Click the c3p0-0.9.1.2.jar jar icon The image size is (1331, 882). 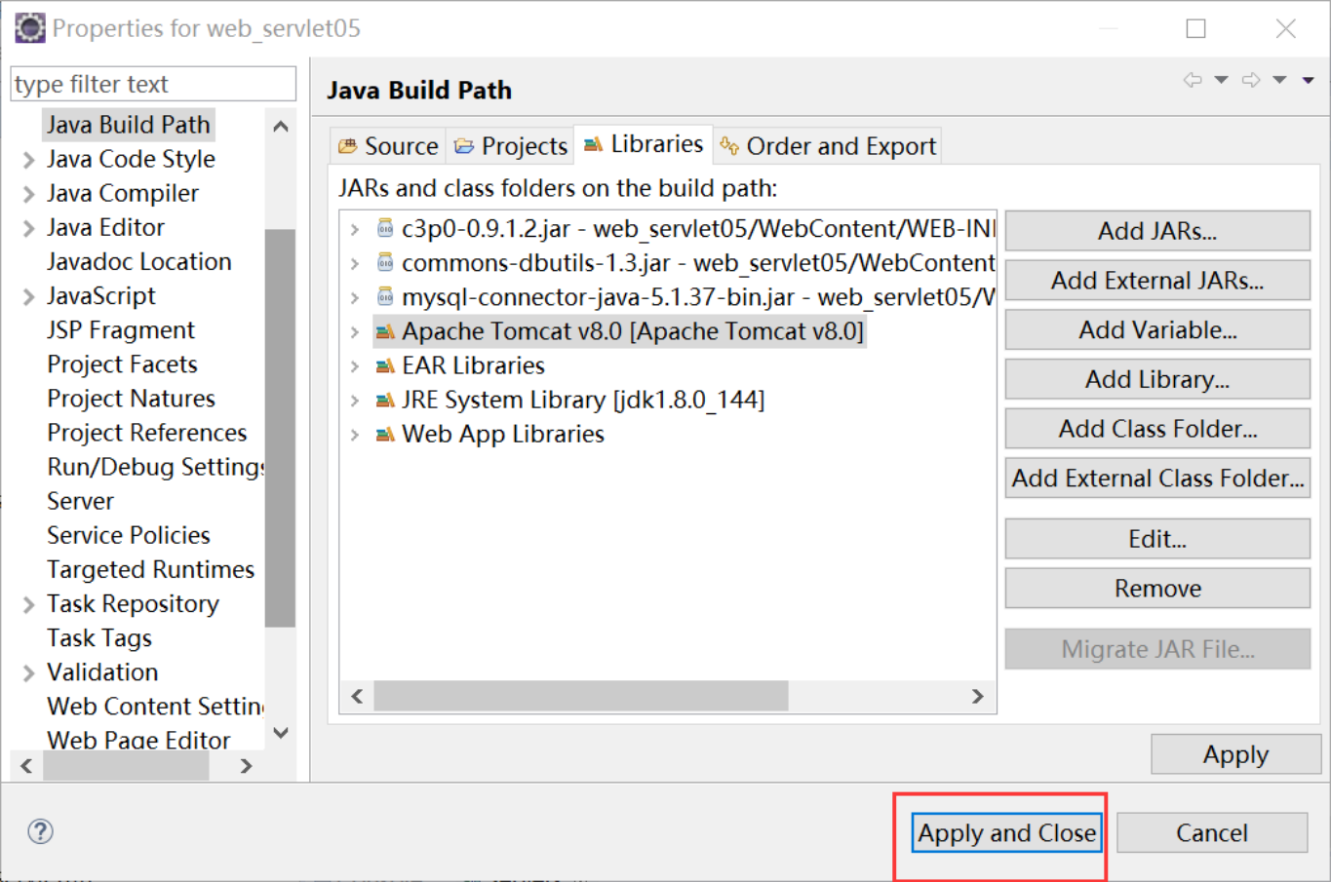(x=385, y=229)
